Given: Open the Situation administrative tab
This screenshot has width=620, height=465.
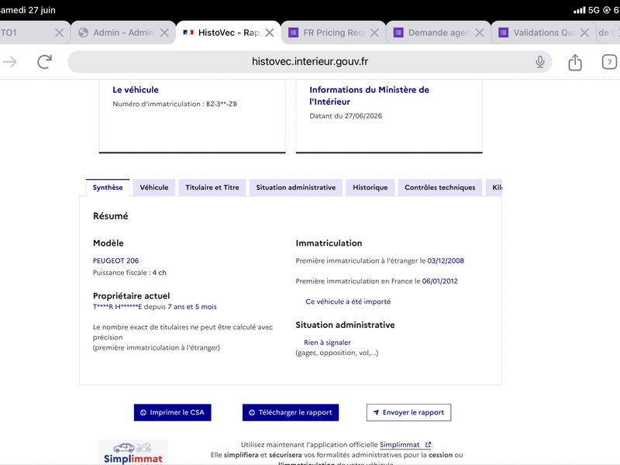Looking at the screenshot, I should 296,188.
